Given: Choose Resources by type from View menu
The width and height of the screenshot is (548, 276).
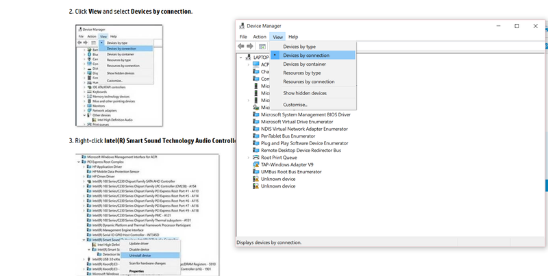Looking at the screenshot, I should [313, 73].
